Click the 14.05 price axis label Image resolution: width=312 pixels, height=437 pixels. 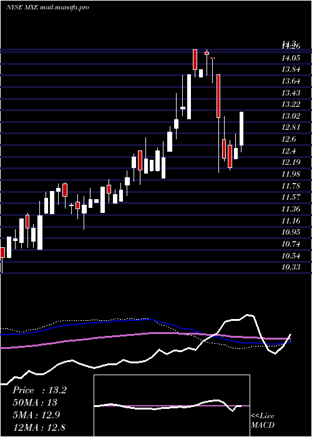pos(291,57)
